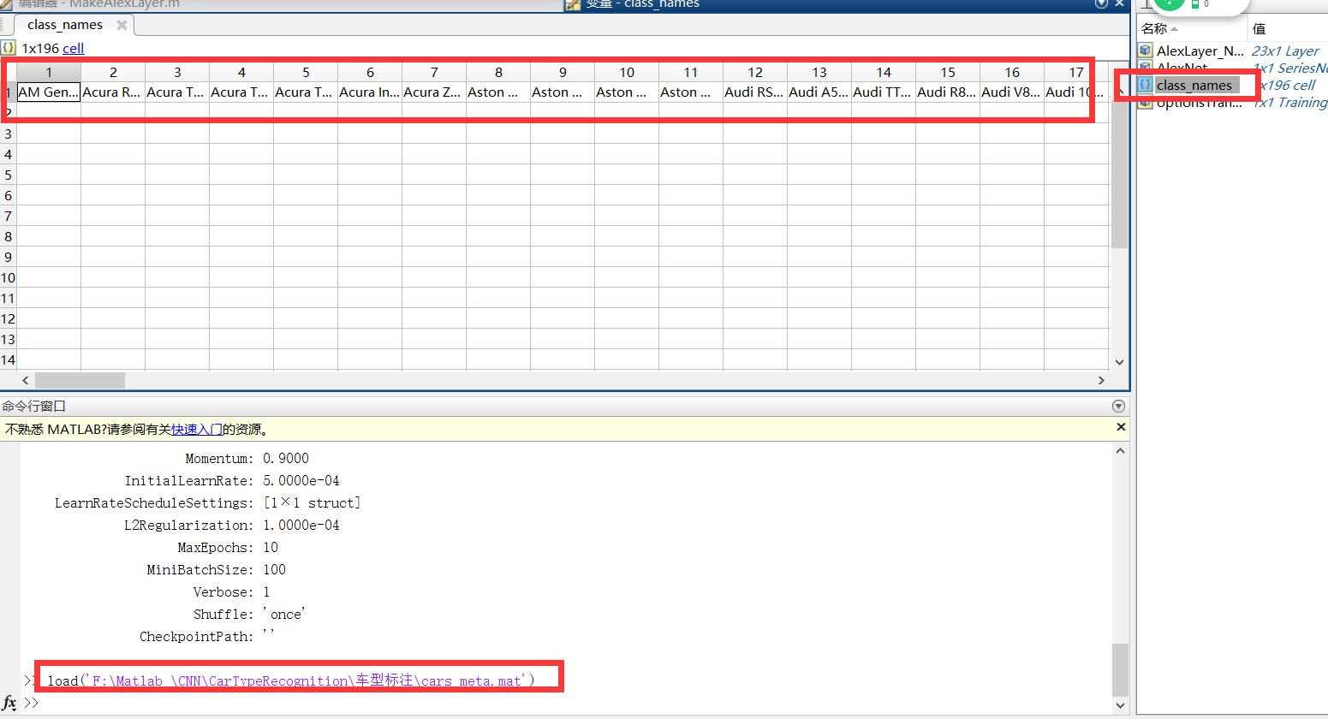Close the class_names variable tab
This screenshot has height=719, width=1328.
tap(122, 25)
